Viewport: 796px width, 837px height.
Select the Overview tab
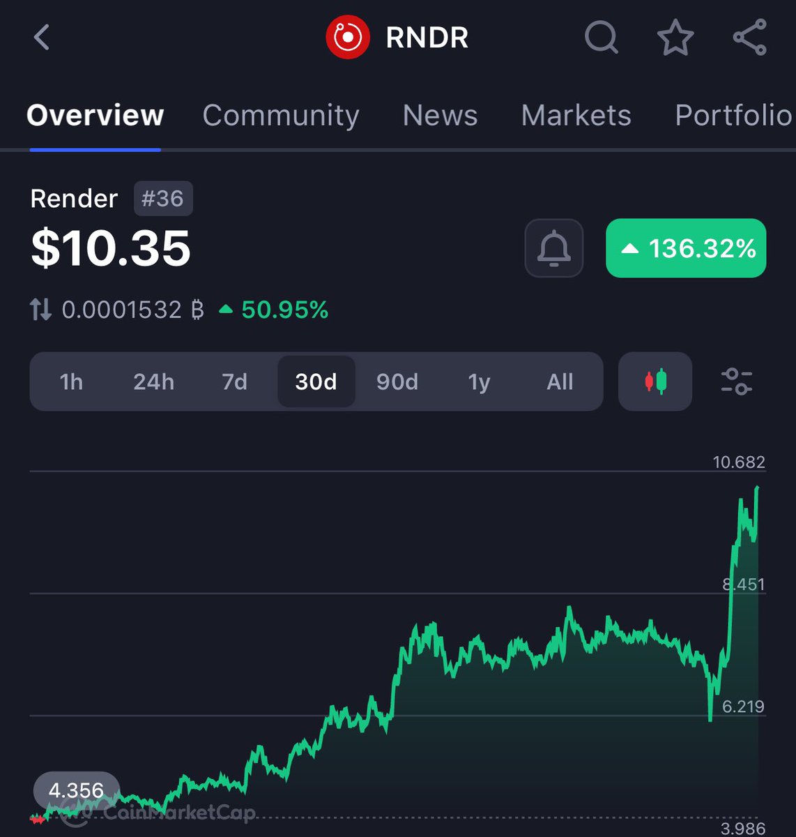95,115
